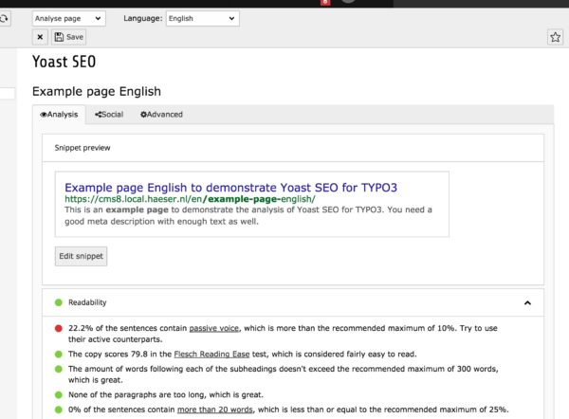
Task: Click the gear icon on the Advanced tab
Action: [143, 115]
